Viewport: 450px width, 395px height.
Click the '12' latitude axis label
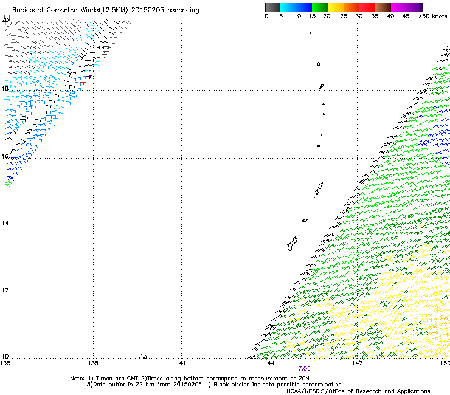(x=5, y=290)
